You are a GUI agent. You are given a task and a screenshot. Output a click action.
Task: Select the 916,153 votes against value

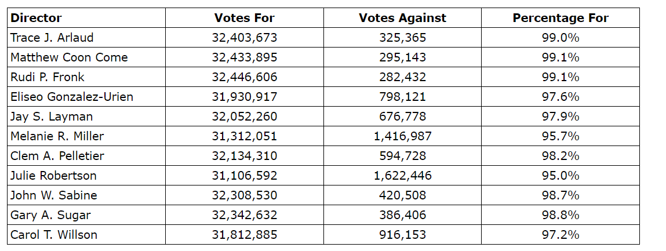402,235
